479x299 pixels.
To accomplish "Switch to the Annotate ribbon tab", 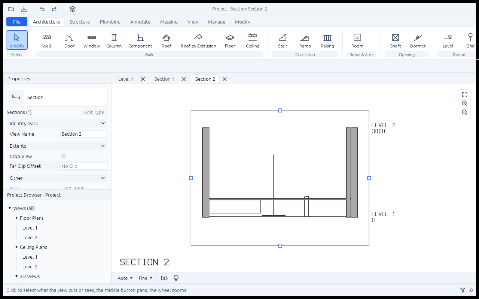I will click(x=140, y=22).
